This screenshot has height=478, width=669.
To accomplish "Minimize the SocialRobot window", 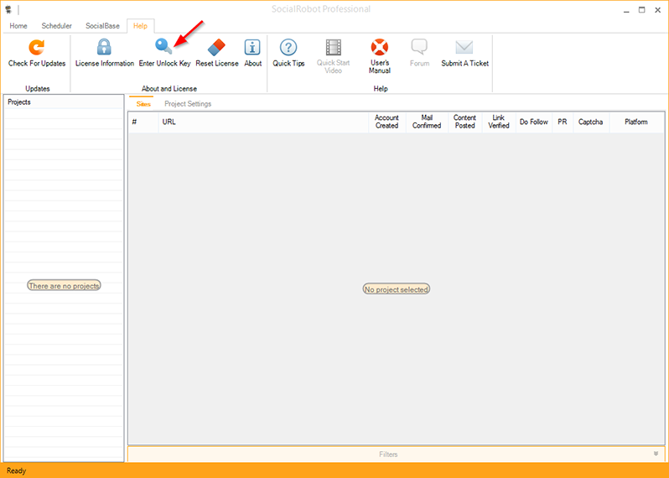I will [626, 10].
